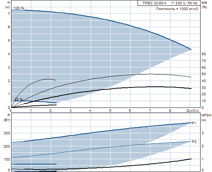The height and width of the screenshot is (172, 212).
Task: Click the "25 %" curve label
Action: coord(19,99)
